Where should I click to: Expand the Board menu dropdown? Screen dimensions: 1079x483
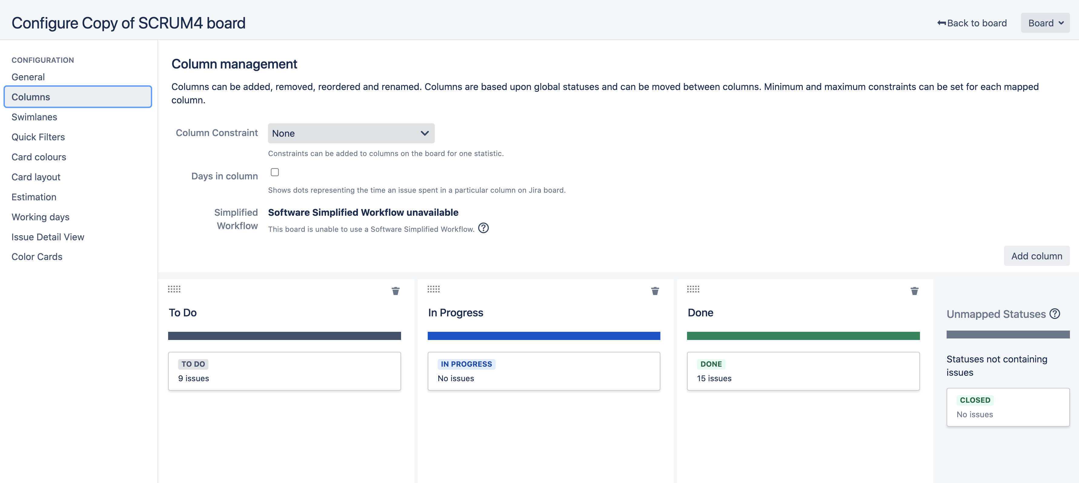pyautogui.click(x=1045, y=23)
